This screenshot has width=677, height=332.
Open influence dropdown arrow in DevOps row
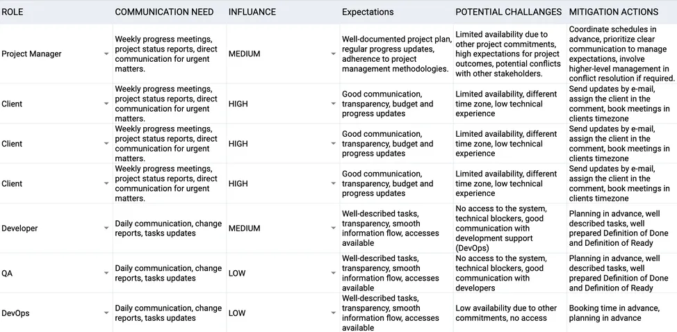334,313
